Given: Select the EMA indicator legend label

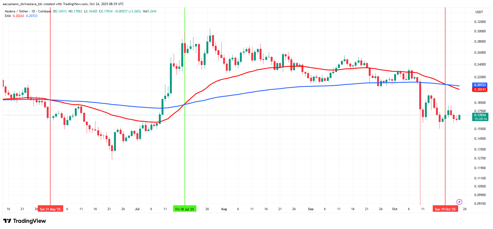Looking at the screenshot, I should click(x=8, y=16).
